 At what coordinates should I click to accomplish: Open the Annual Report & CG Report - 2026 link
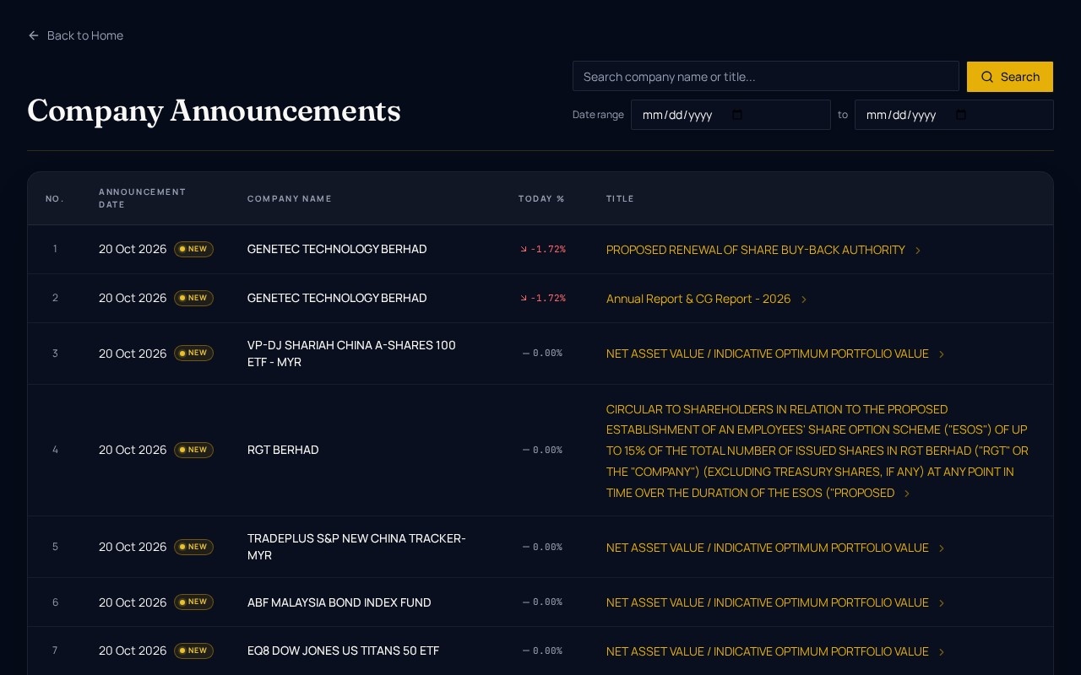pyautogui.click(x=698, y=299)
